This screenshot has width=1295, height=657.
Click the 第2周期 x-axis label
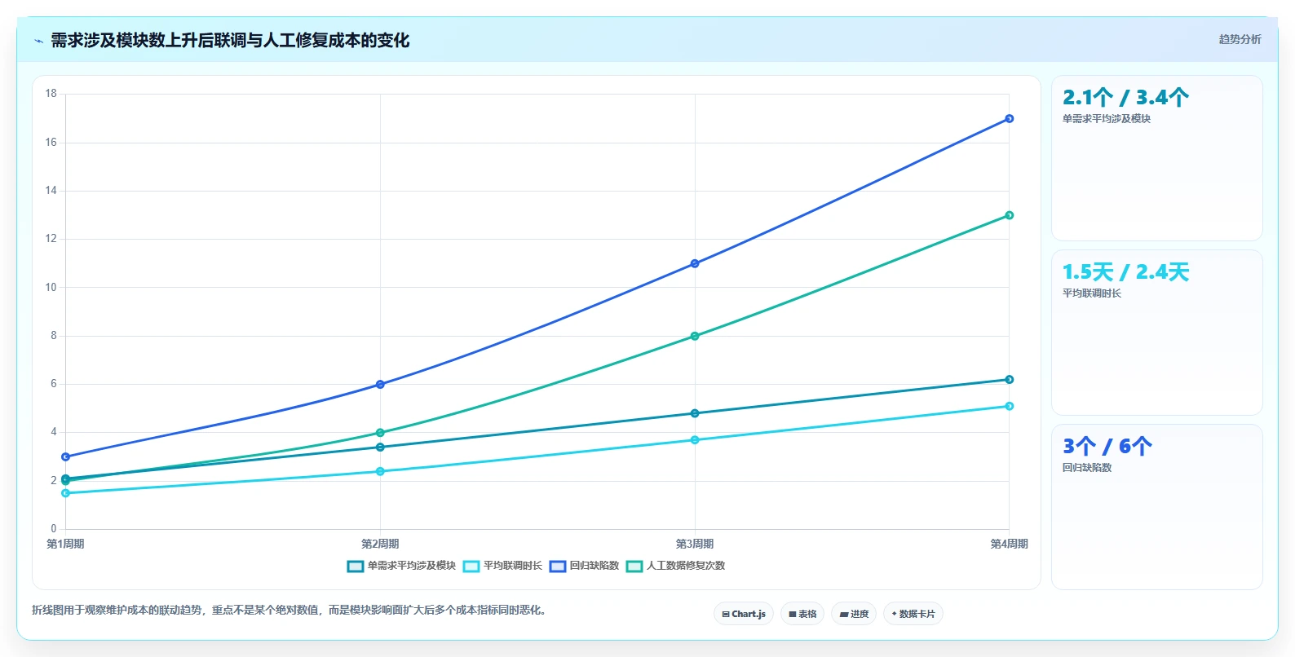pyautogui.click(x=380, y=544)
